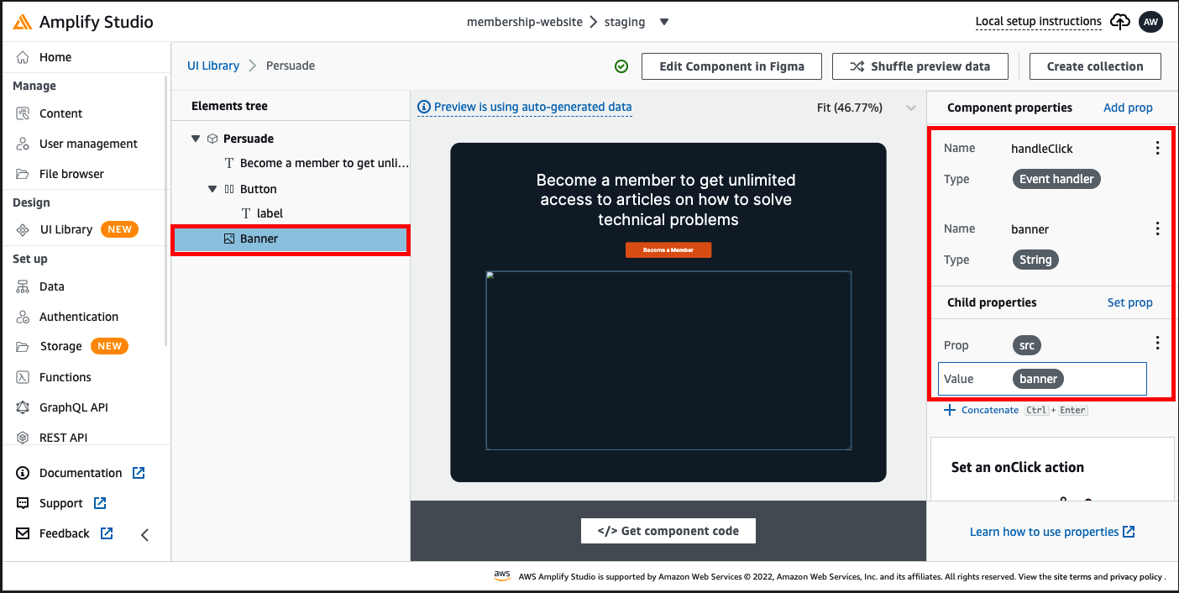
Task: Click the Concatenate plus icon
Action: tap(950, 410)
